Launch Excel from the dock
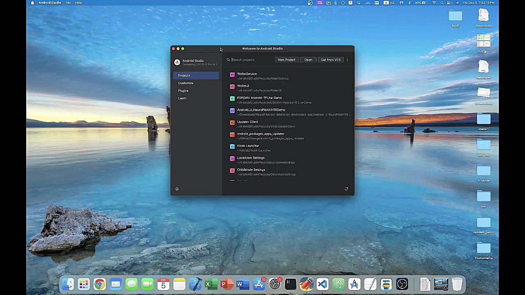525x295 pixels. [x=211, y=284]
